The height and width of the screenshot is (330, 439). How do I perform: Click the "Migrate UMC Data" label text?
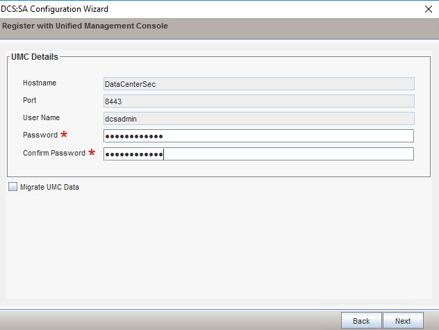(x=49, y=187)
